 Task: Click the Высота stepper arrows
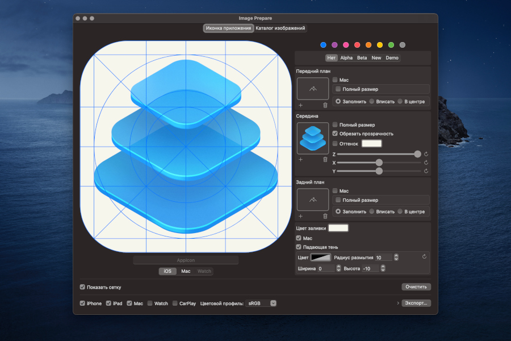(x=383, y=268)
